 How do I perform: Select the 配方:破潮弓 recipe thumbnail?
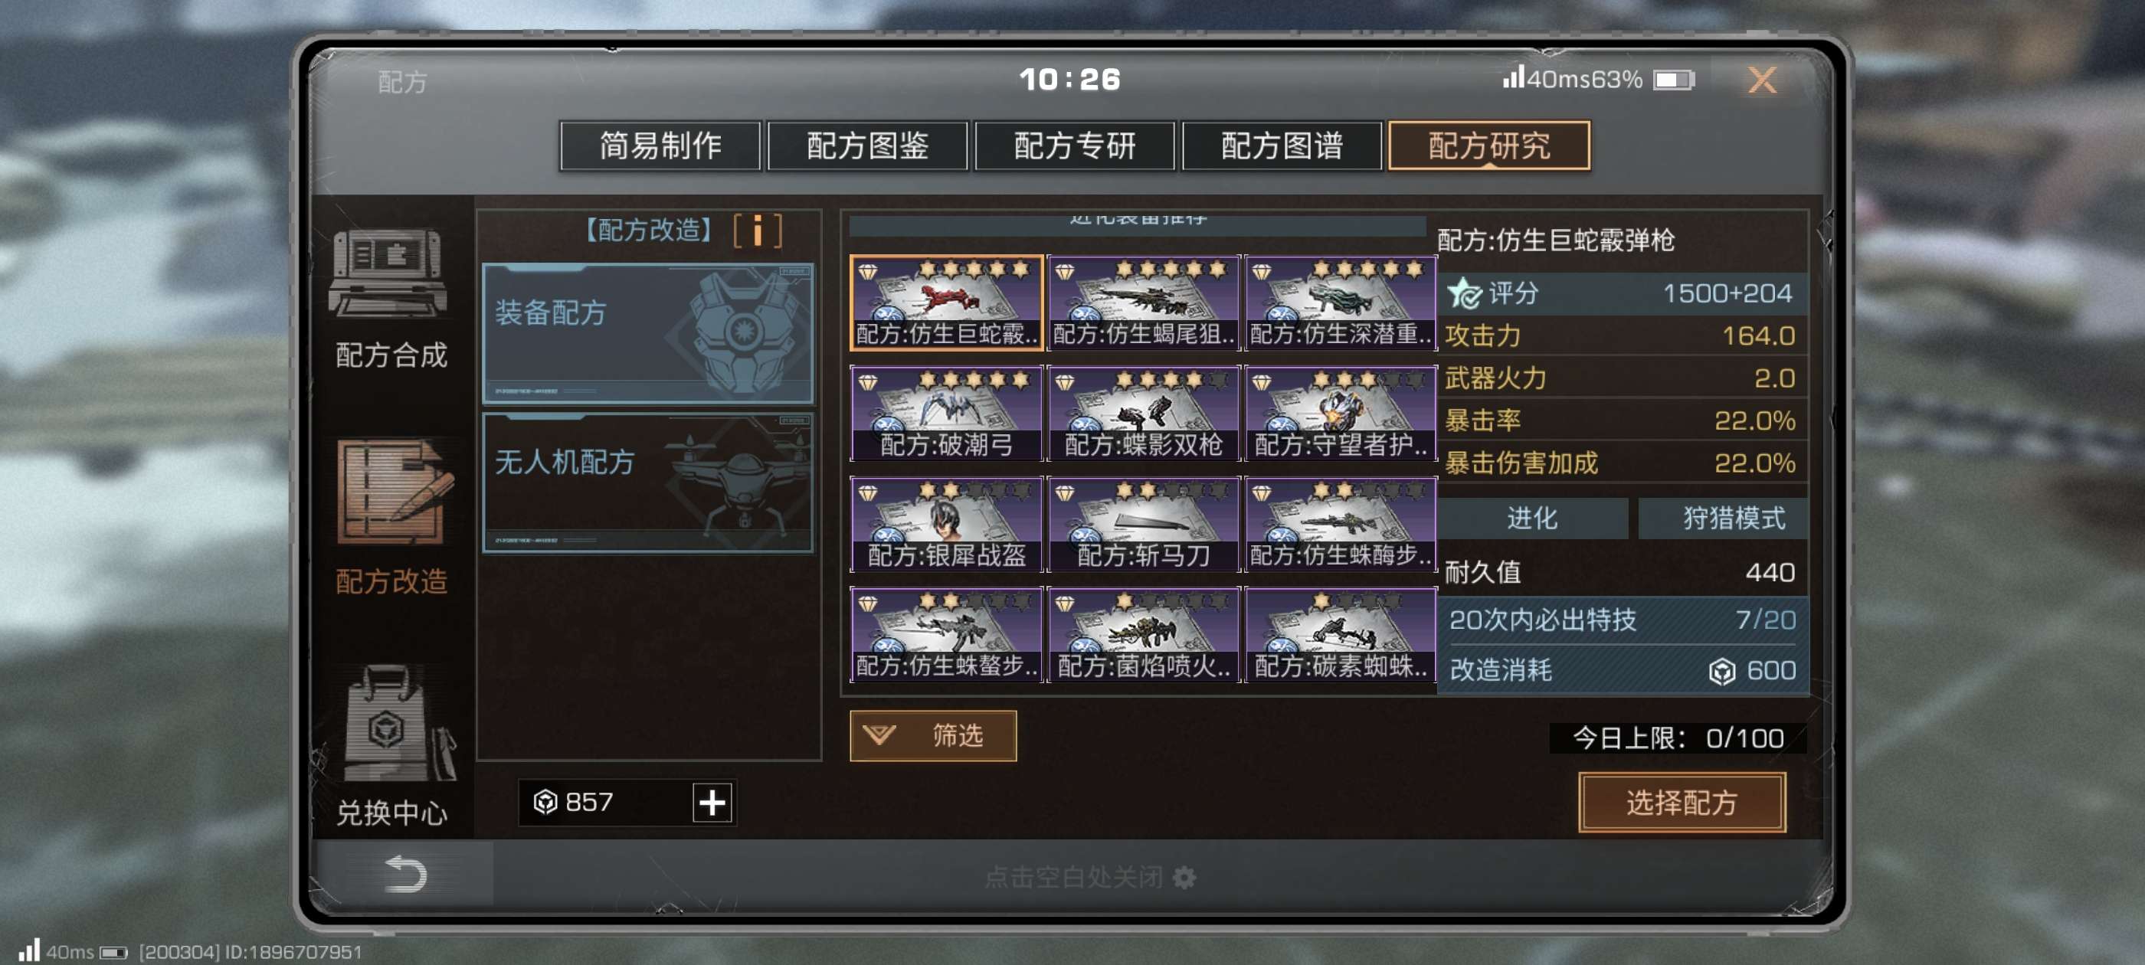pos(946,413)
